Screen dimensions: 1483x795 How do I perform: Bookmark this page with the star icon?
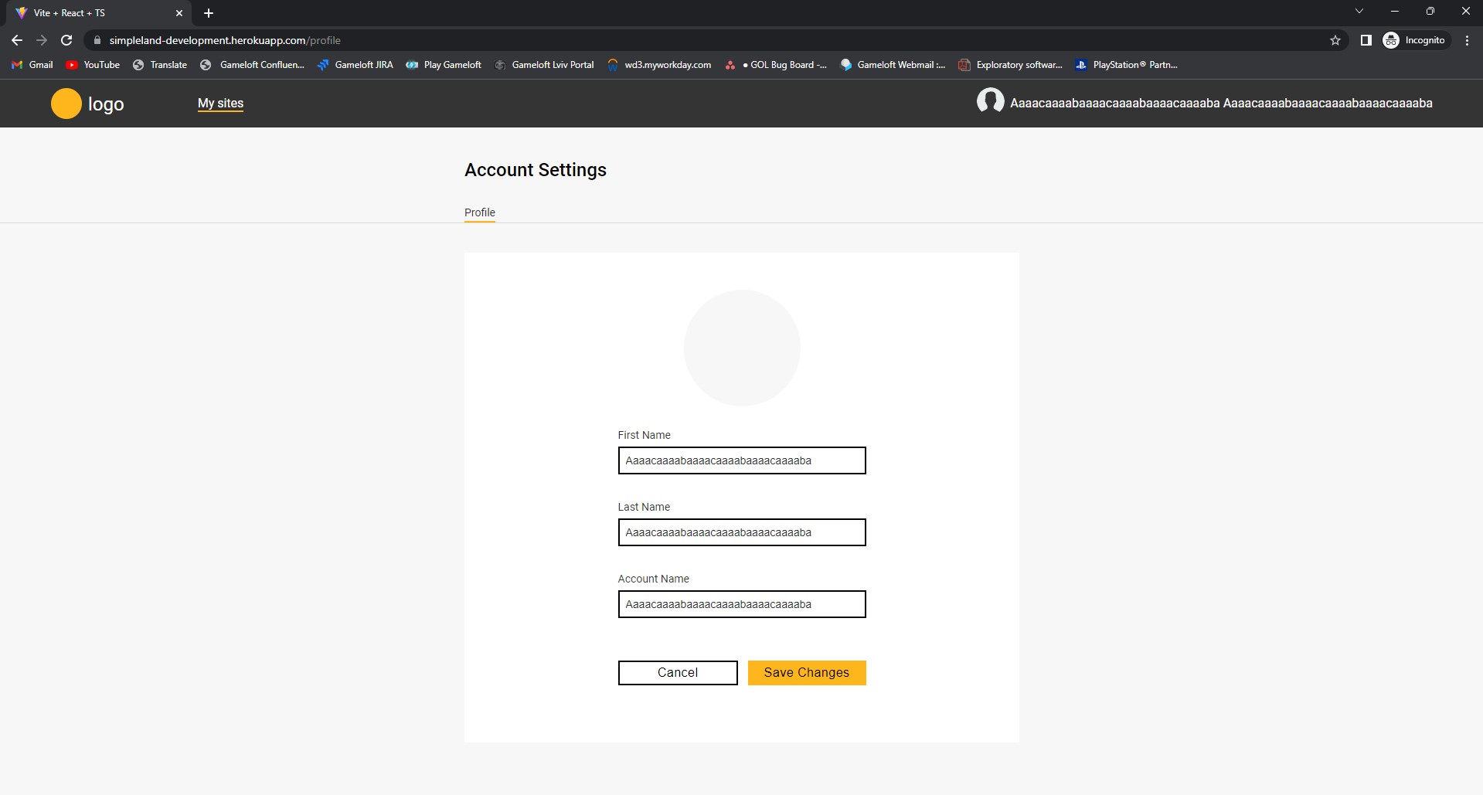[1335, 40]
